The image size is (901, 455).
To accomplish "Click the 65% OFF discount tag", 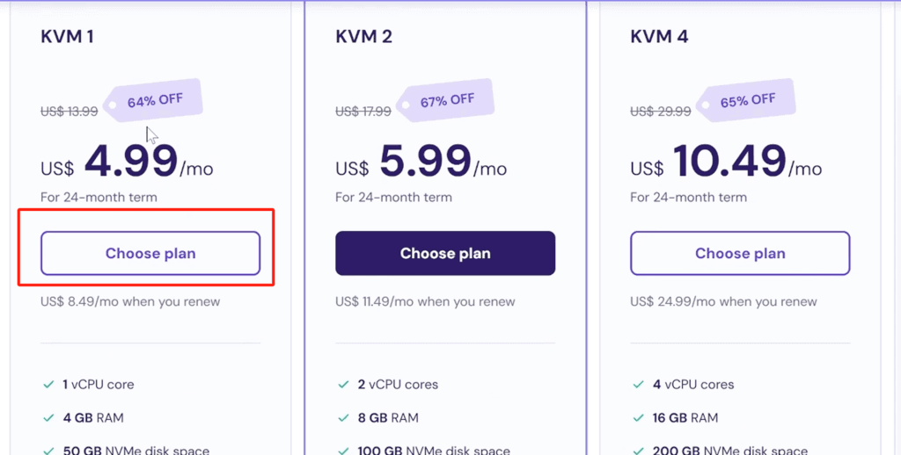I will [x=747, y=101].
